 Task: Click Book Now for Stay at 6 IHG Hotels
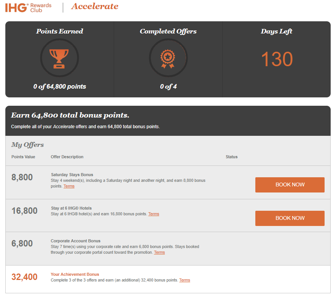pos(290,218)
